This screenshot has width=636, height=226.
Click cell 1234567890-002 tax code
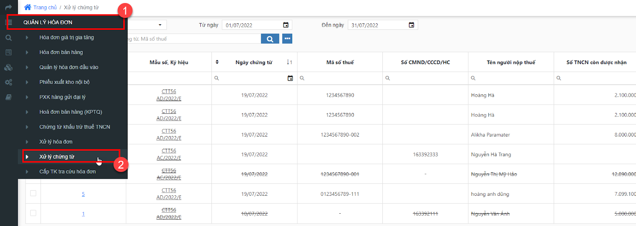[x=340, y=134]
